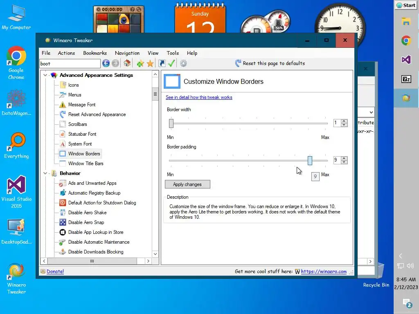Click the create shortcut arrow icon
Screen dimensions: 419x314
click(162, 63)
